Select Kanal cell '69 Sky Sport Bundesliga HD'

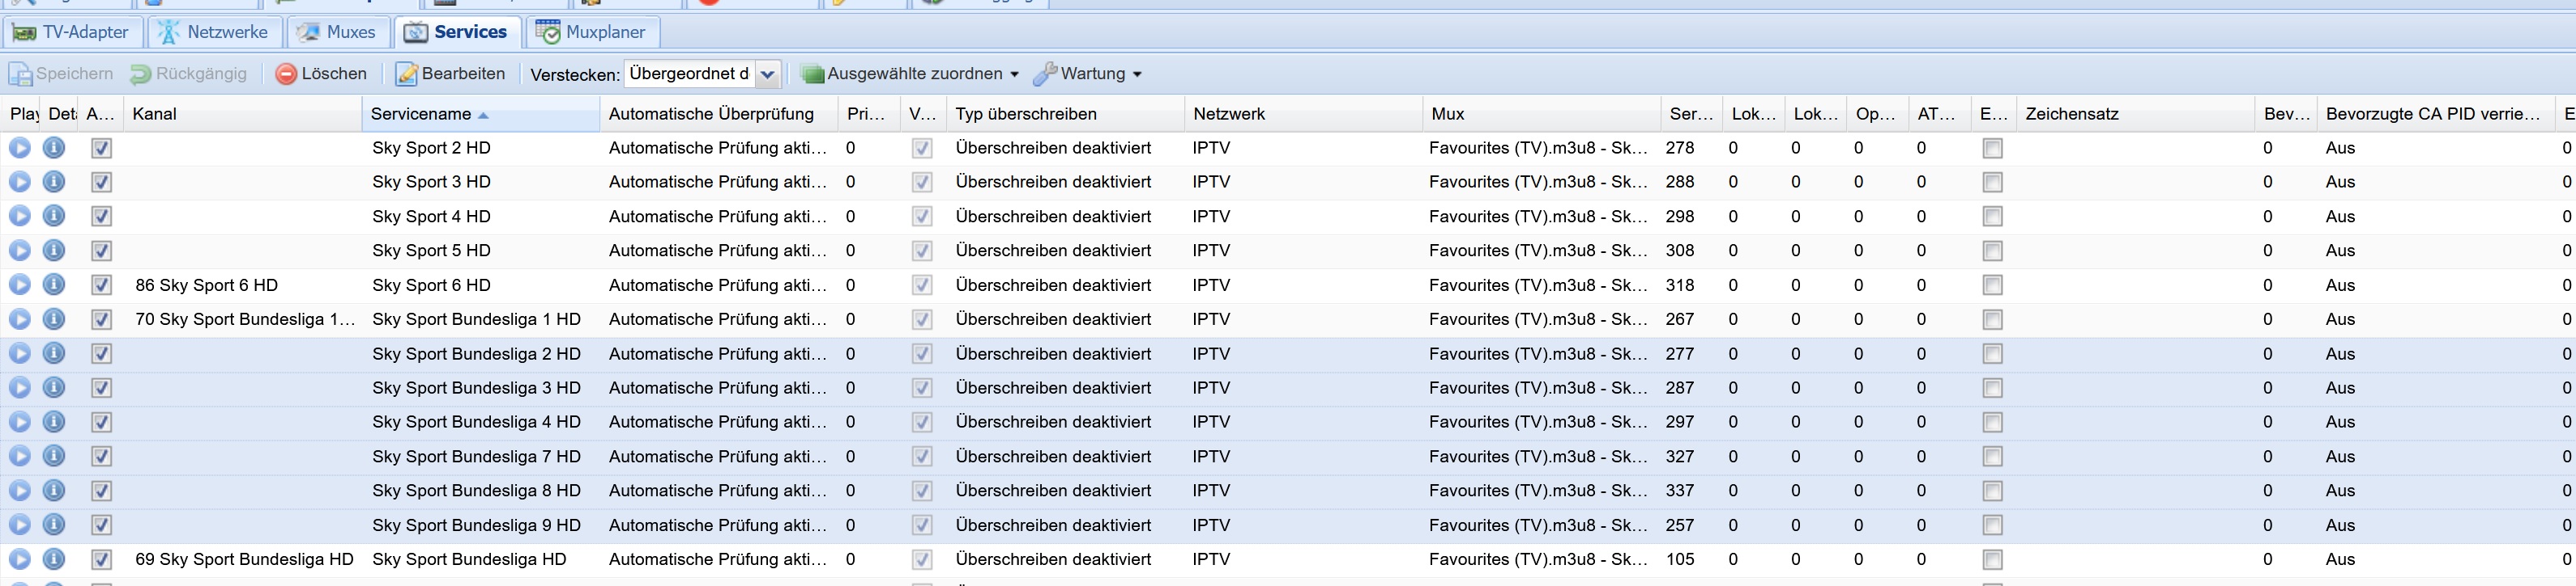coord(244,559)
